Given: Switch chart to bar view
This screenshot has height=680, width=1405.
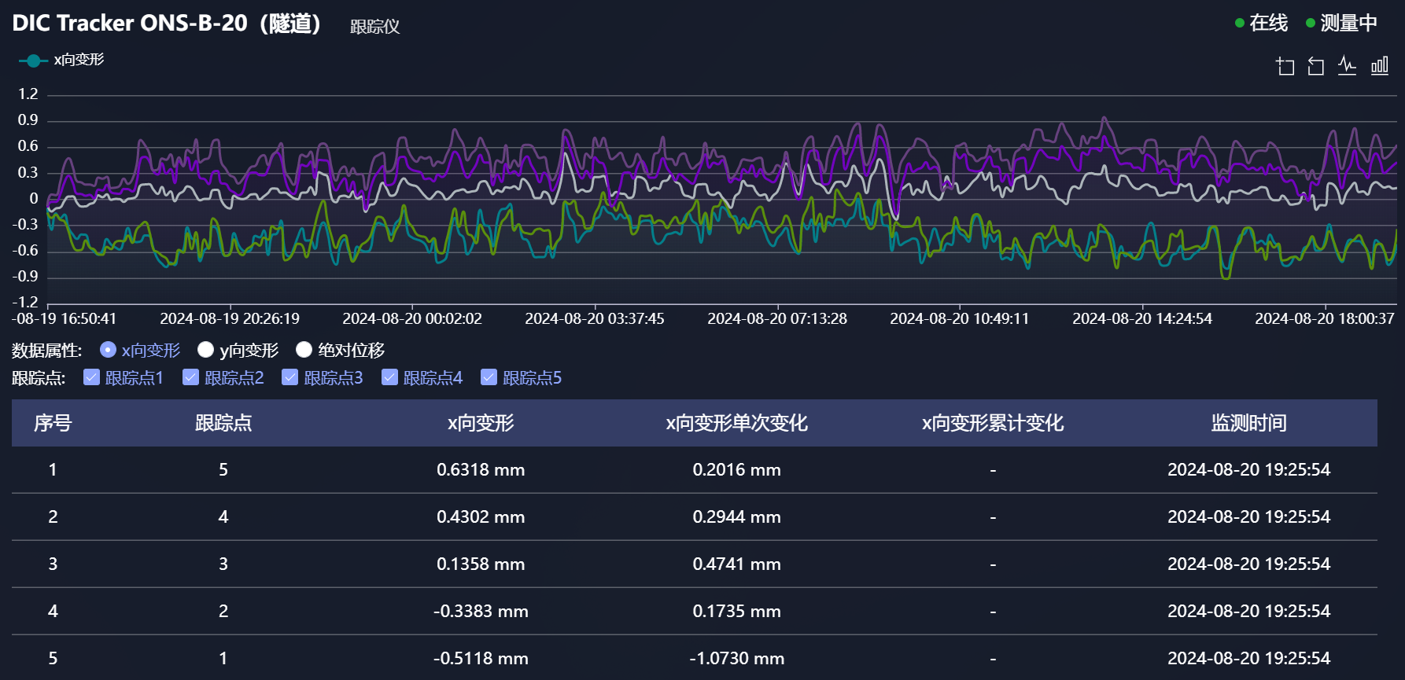Looking at the screenshot, I should (1380, 66).
